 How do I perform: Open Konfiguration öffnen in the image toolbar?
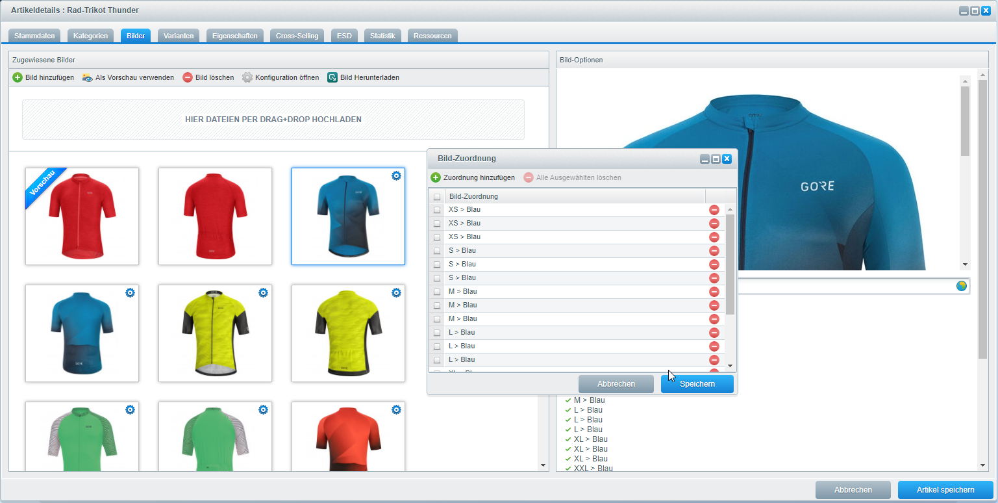coord(281,77)
